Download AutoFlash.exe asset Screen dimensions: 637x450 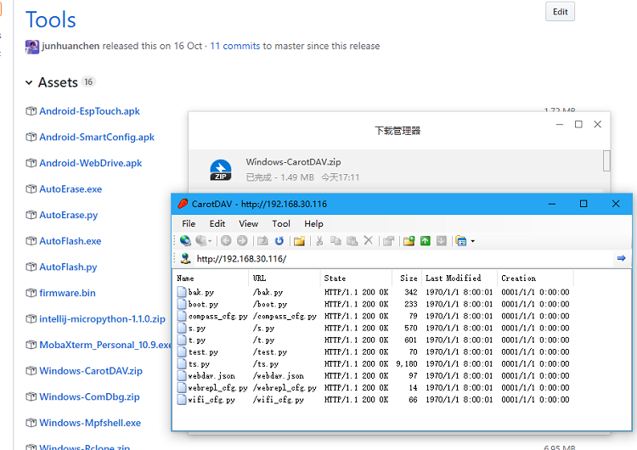click(x=70, y=241)
